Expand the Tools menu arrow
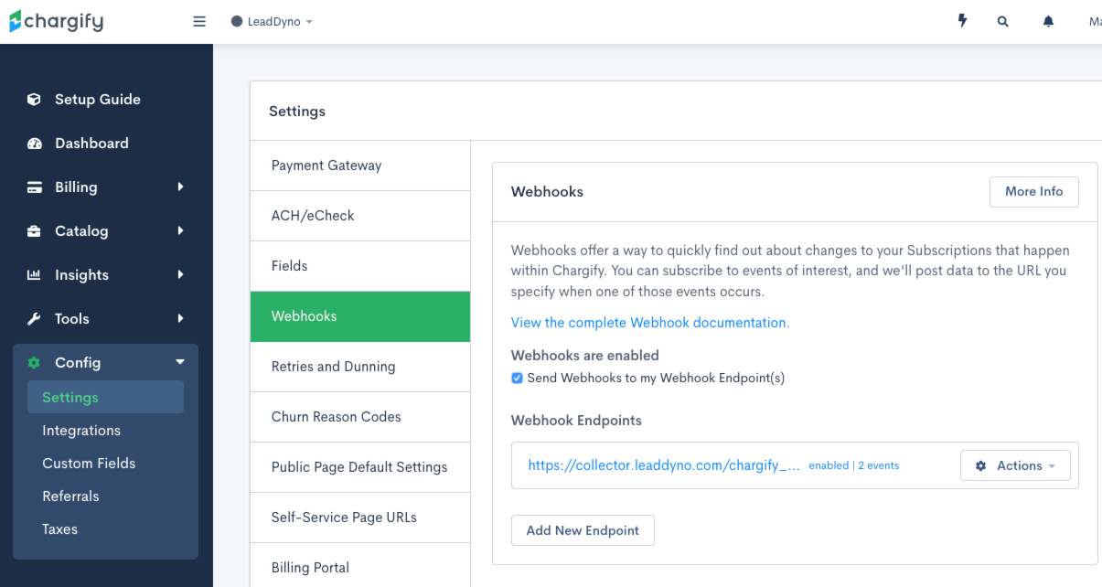 (x=180, y=318)
